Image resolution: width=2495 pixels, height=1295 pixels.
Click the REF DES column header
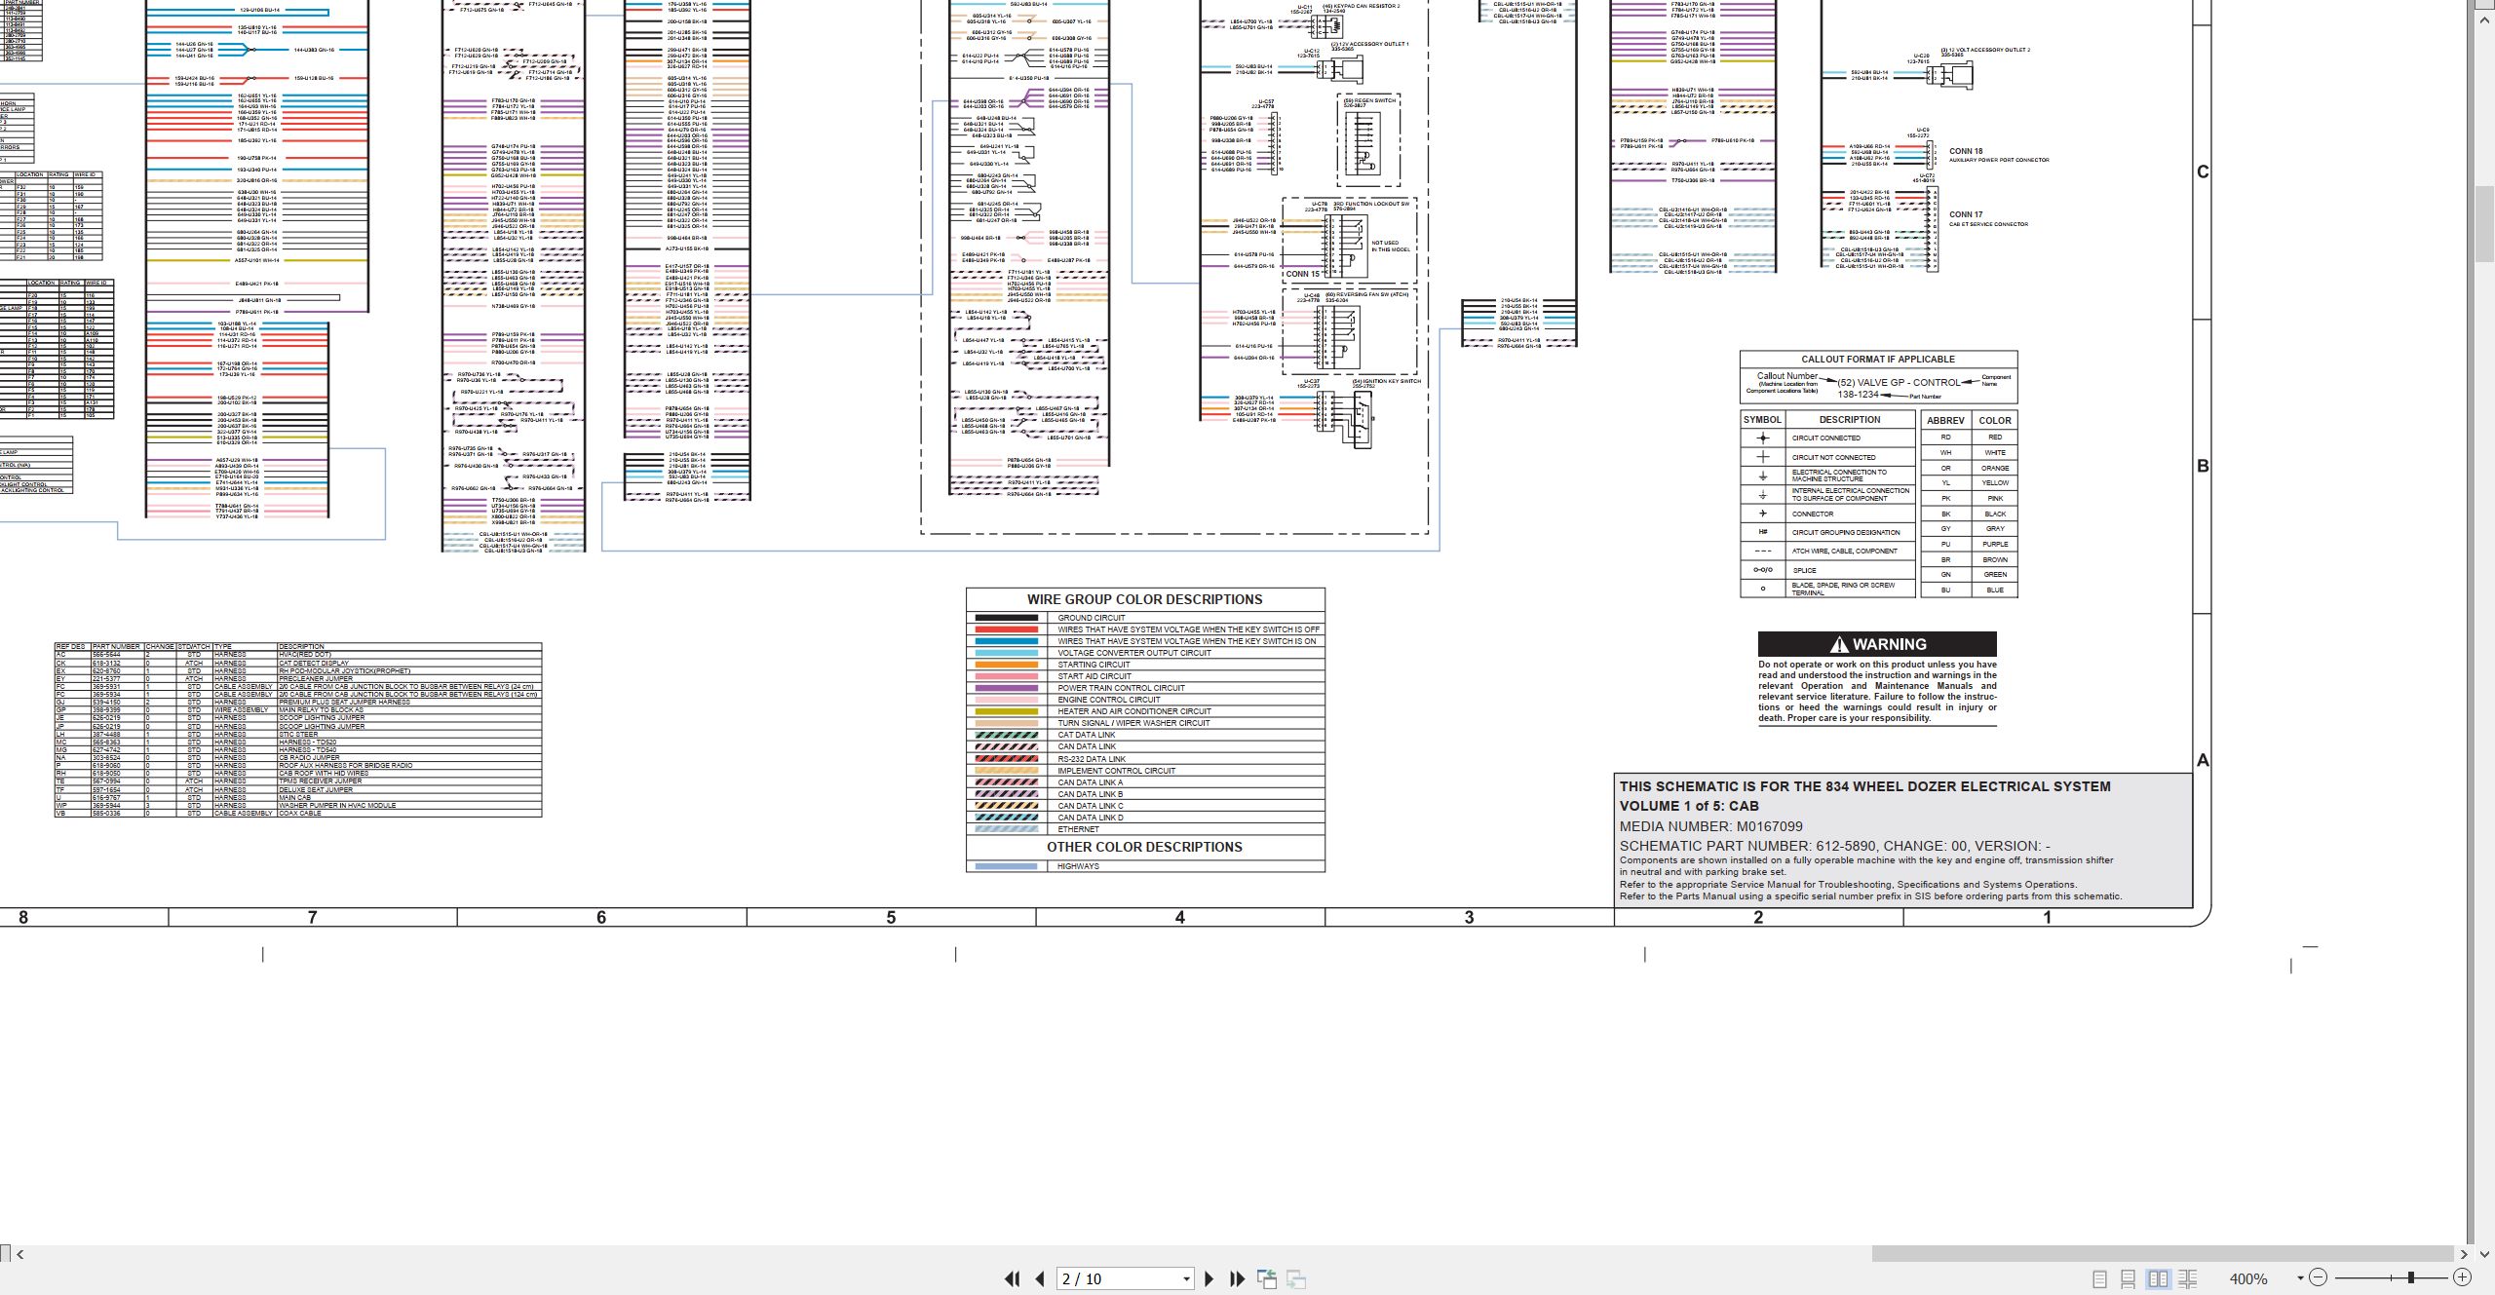71,647
